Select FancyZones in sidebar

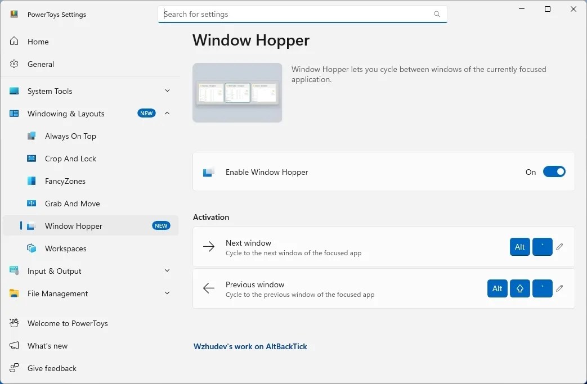click(90, 181)
